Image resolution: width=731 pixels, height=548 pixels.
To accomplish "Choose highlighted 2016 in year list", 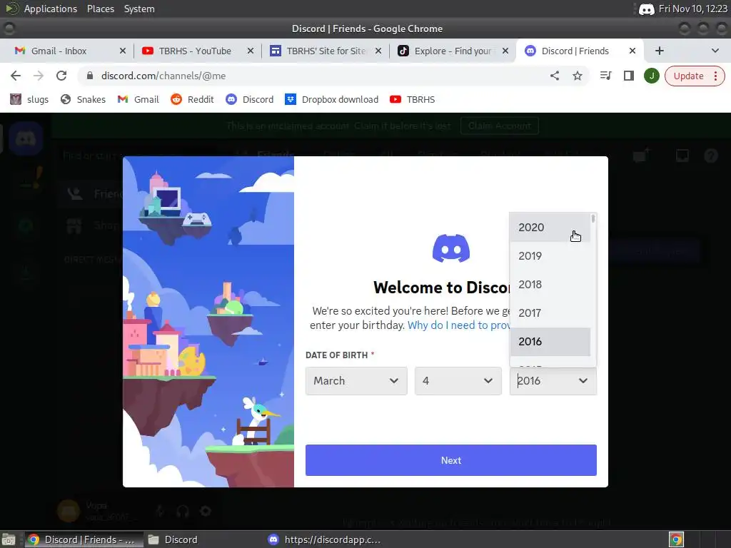I will (550, 342).
